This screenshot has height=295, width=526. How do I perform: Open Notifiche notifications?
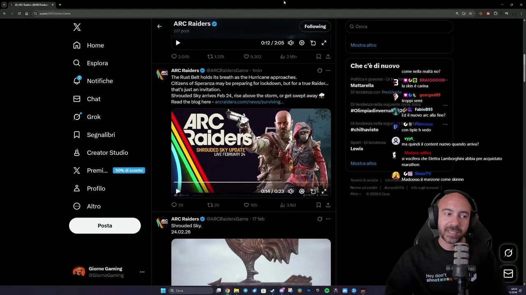[x=93, y=81]
